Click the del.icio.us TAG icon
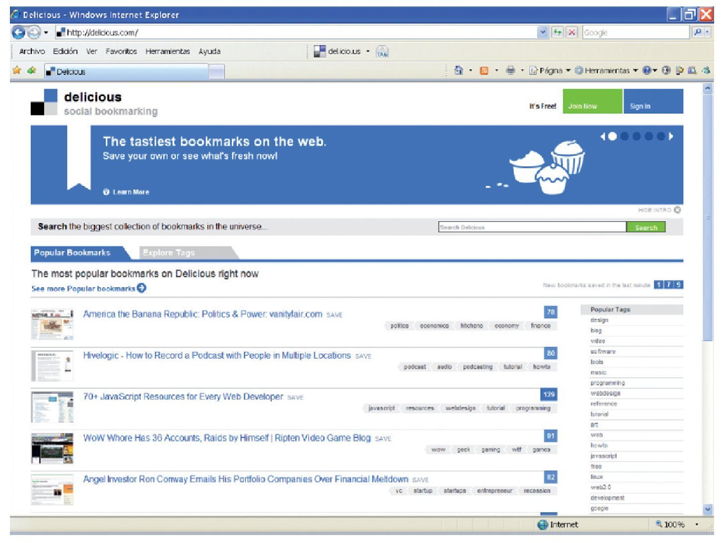This screenshot has width=723, height=543. coord(382,52)
